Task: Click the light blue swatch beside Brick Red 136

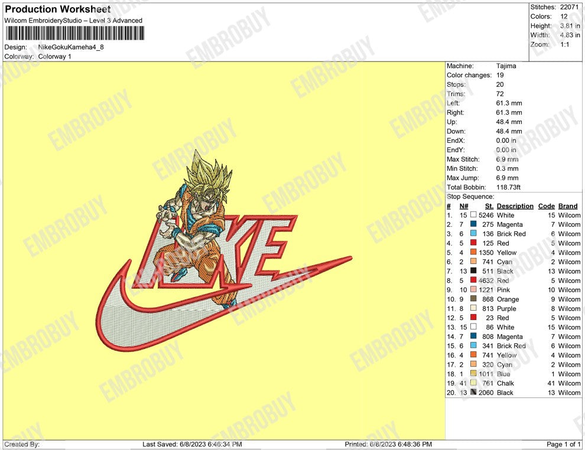Action: click(x=473, y=233)
